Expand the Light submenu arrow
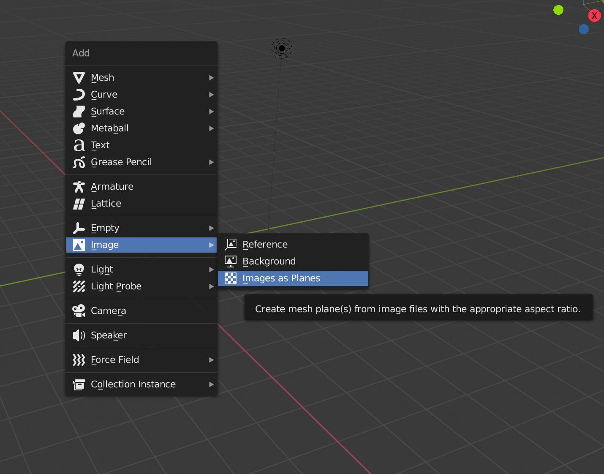The image size is (604, 474). click(x=211, y=269)
